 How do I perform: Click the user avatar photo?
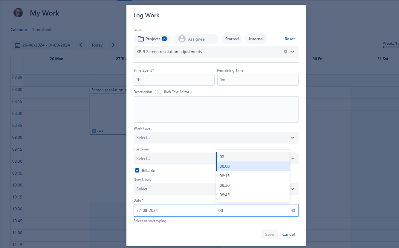pos(18,13)
